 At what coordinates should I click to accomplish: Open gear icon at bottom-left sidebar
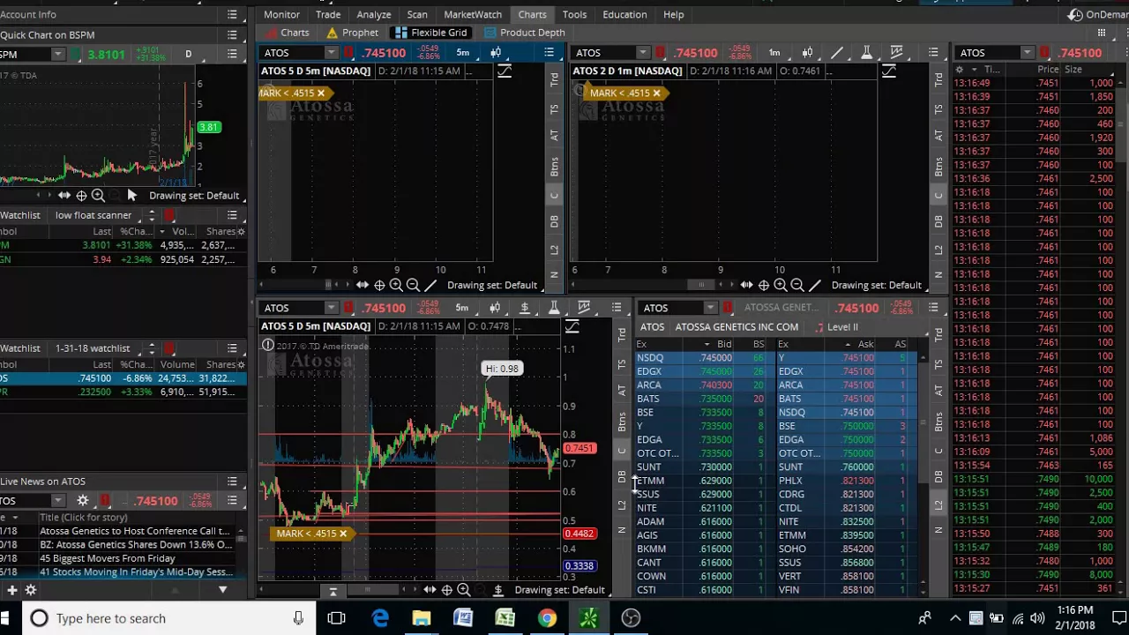[30, 591]
